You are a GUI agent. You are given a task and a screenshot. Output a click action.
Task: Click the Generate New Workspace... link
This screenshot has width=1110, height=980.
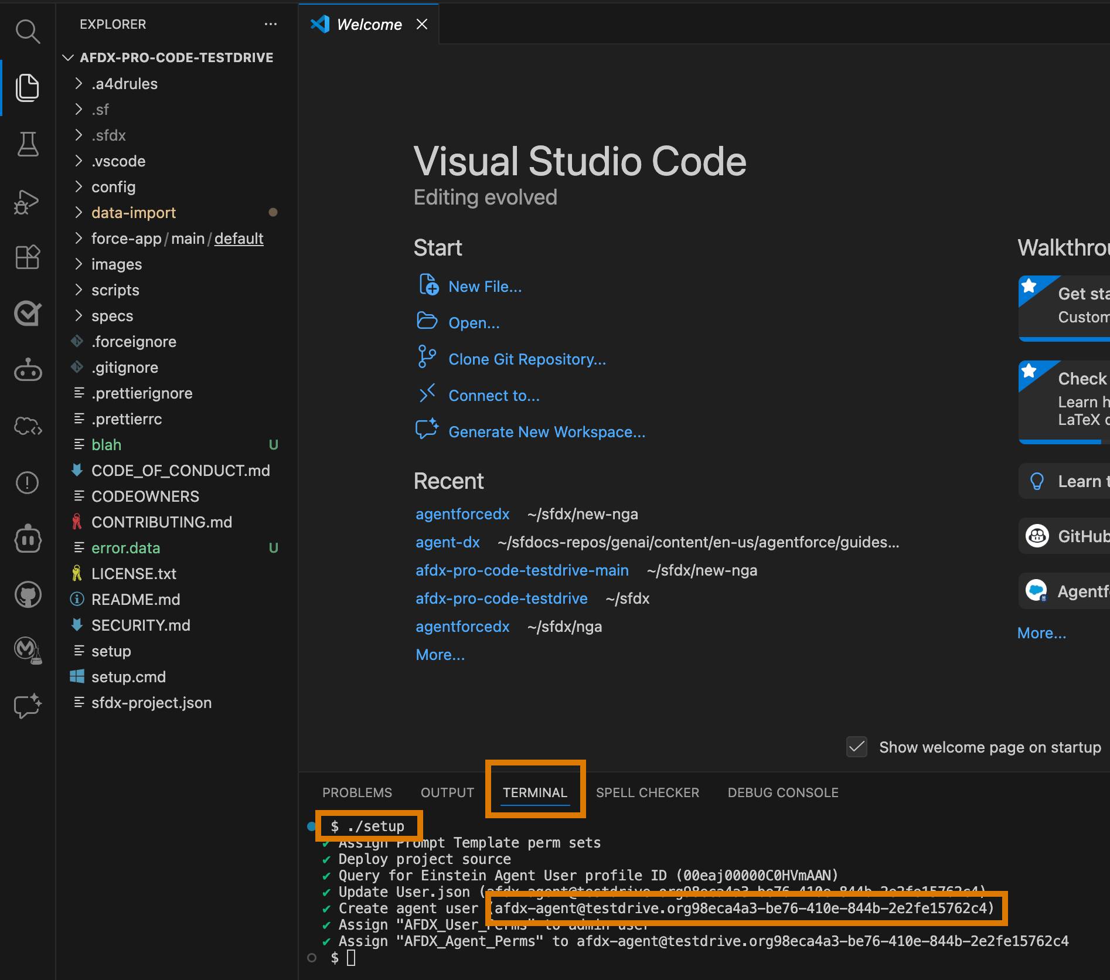coord(547,432)
